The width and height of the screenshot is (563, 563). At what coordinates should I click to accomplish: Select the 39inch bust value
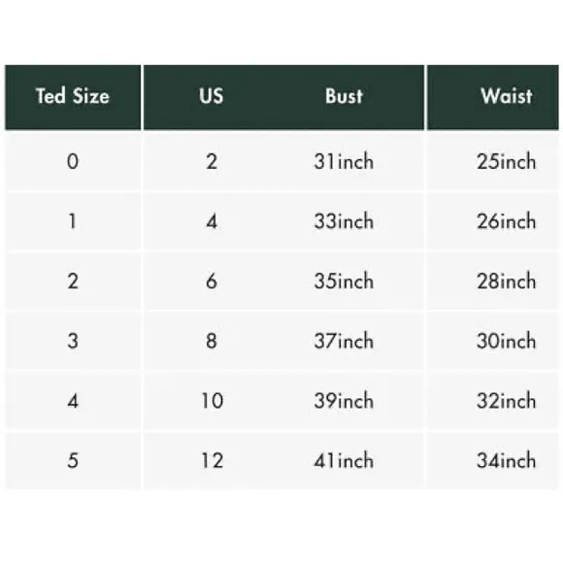coord(344,401)
